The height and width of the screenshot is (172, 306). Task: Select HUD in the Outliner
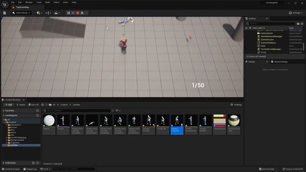[263, 46]
